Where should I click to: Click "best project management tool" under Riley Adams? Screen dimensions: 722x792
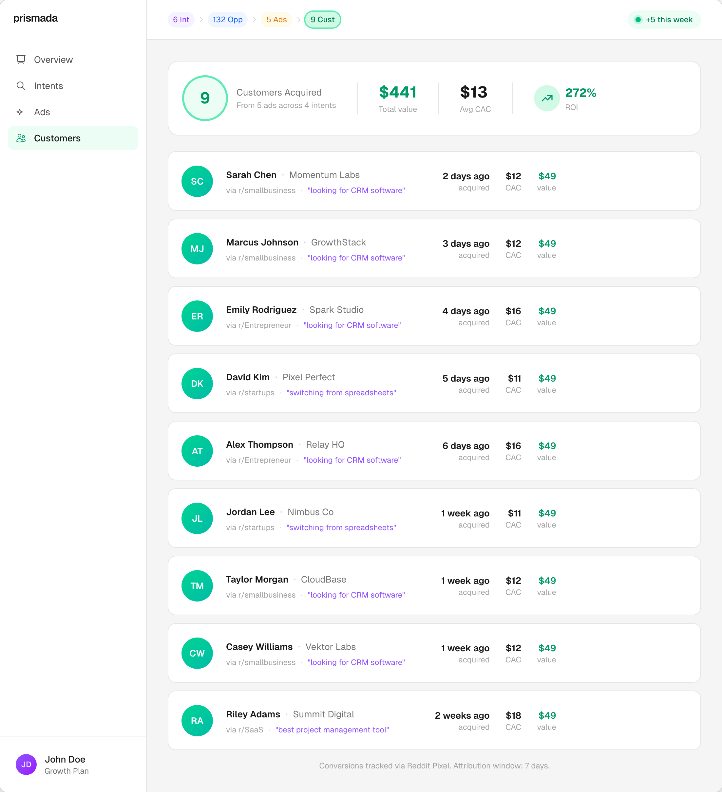point(332,729)
